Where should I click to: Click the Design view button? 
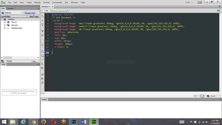pyautogui.click(x=62, y=10)
